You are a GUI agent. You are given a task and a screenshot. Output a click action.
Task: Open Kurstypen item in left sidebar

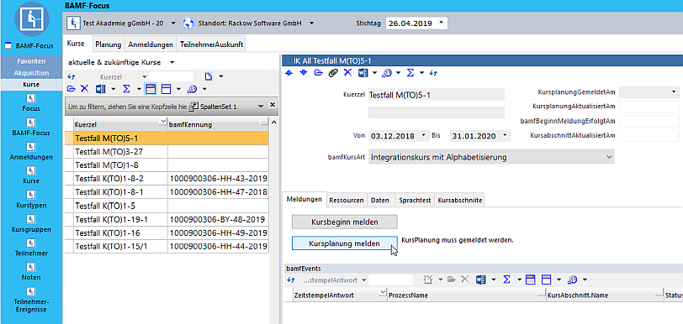pyautogui.click(x=31, y=200)
